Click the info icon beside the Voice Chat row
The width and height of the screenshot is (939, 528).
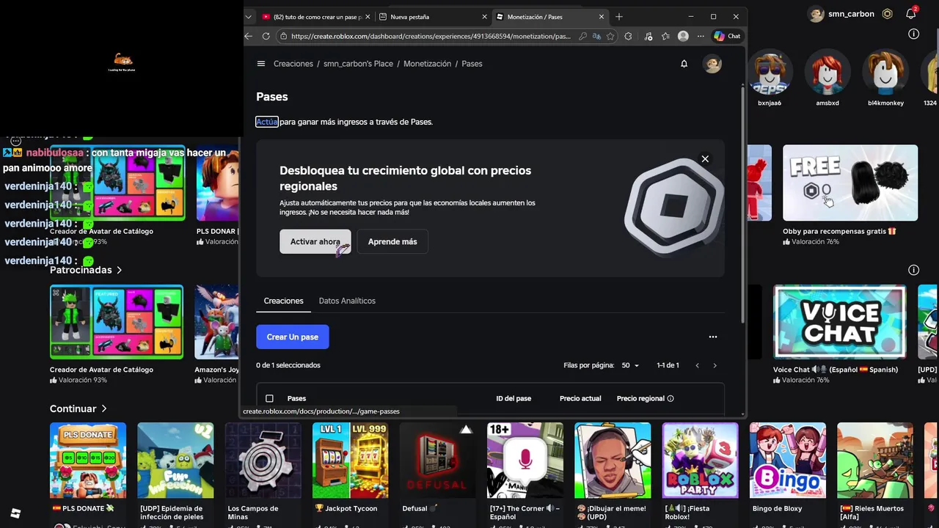913,270
